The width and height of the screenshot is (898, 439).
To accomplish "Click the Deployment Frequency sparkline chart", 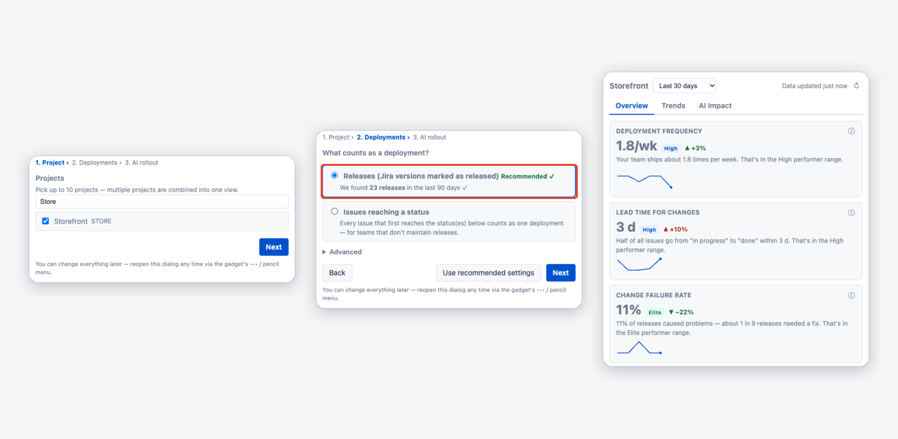I will 645,181.
